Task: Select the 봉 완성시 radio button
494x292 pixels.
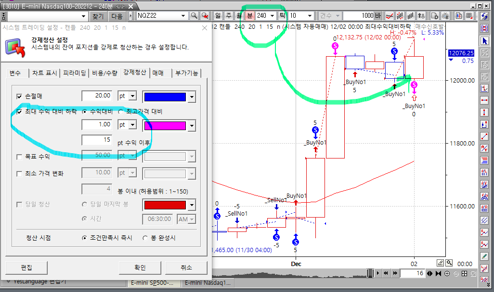Action: coord(145,238)
